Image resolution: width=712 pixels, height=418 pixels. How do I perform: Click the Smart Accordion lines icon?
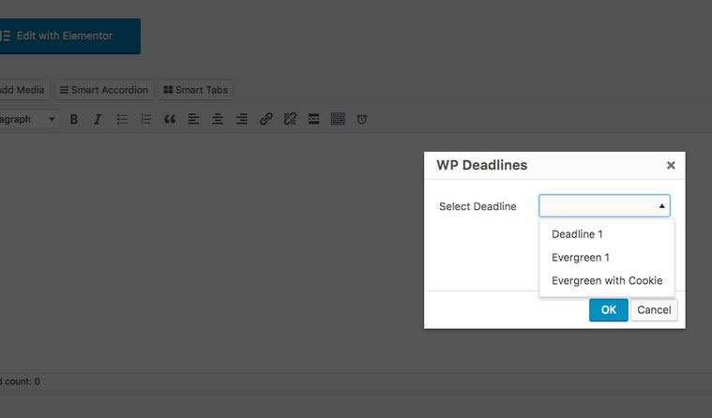64,90
